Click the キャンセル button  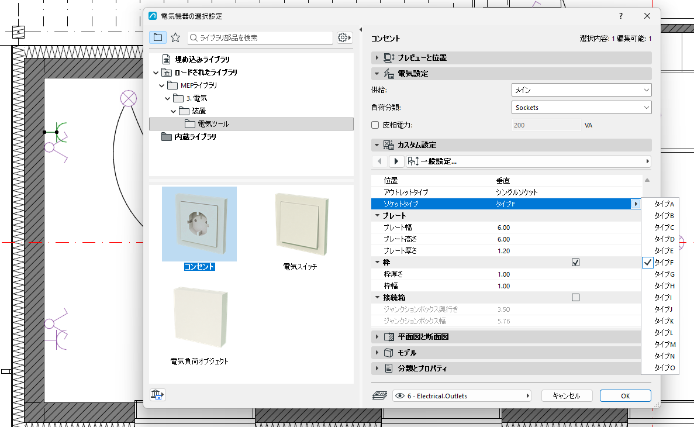pyautogui.click(x=567, y=395)
